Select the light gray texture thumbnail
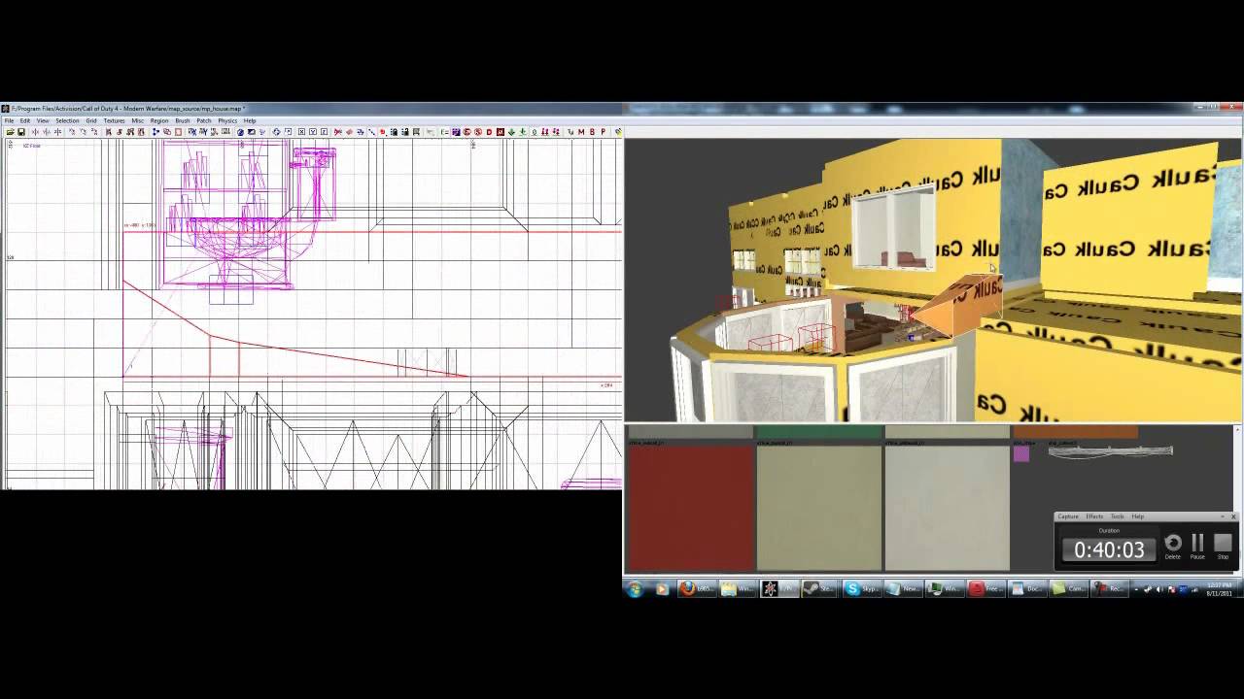Viewport: 1244px width, 699px height. pos(948,507)
